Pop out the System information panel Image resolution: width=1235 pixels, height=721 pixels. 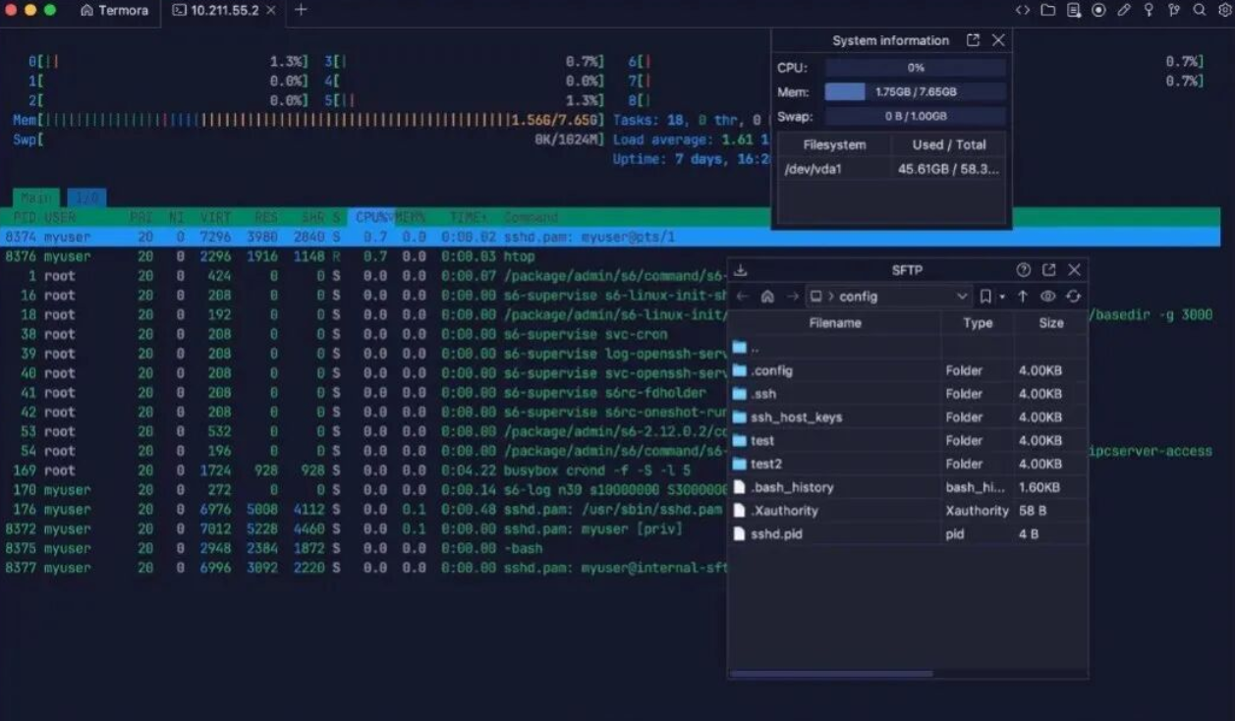click(973, 40)
